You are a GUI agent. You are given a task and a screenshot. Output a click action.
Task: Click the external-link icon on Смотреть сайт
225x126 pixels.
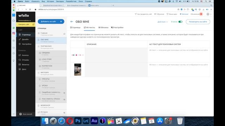[33, 24]
